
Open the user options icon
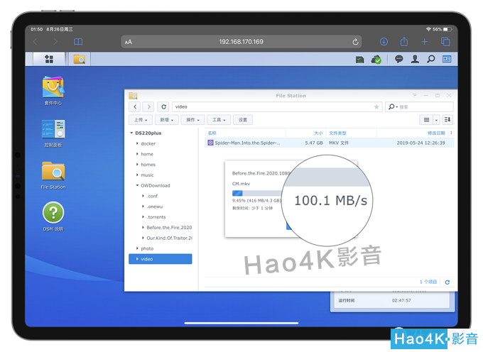tap(415, 59)
